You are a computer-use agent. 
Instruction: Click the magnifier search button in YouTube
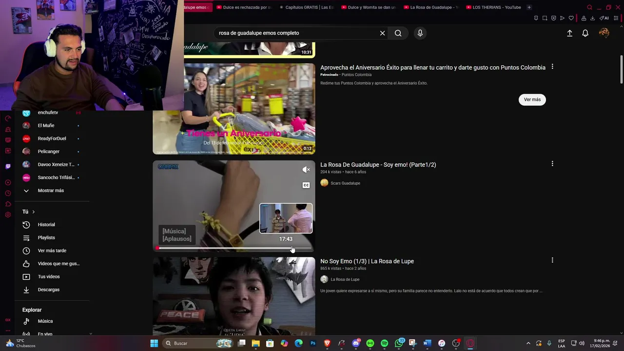(x=398, y=33)
